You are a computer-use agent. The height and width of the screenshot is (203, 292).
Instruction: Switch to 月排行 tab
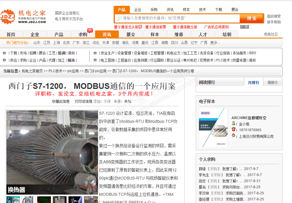[x=254, y=83]
